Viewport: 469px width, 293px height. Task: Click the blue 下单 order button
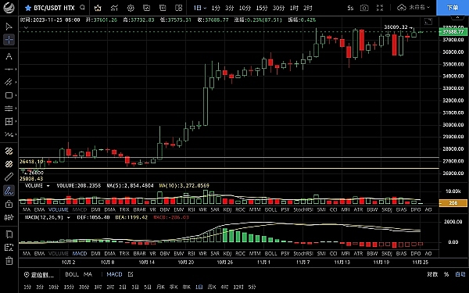click(453, 8)
